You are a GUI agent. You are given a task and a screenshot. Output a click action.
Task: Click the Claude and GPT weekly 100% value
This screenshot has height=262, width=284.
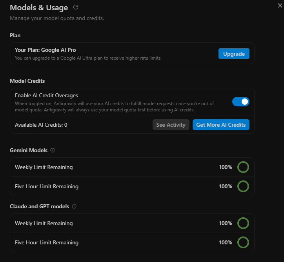(226, 223)
